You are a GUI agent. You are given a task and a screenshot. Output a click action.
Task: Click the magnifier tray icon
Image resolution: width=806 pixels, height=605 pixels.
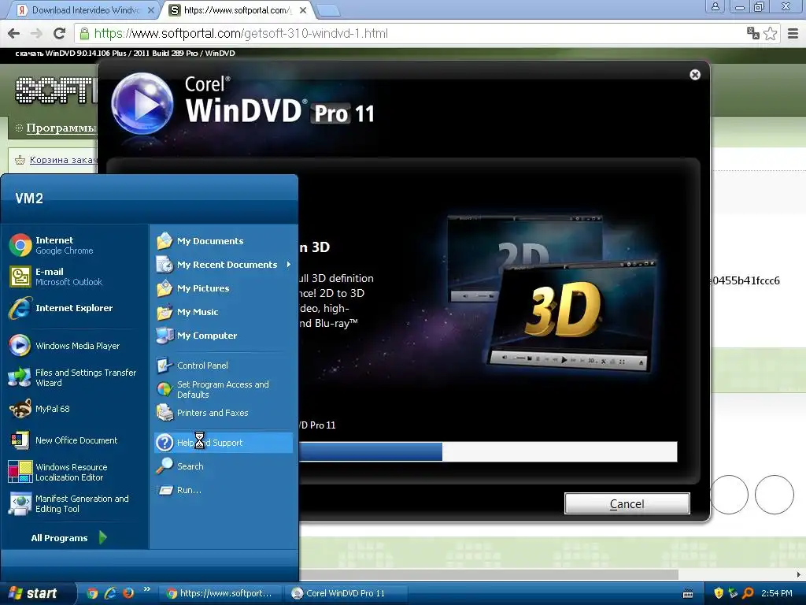point(748,593)
